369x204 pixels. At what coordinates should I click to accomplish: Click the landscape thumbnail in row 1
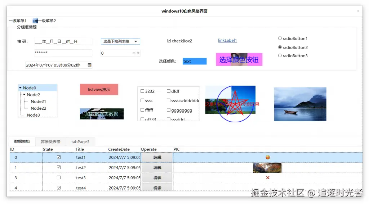point(267,168)
